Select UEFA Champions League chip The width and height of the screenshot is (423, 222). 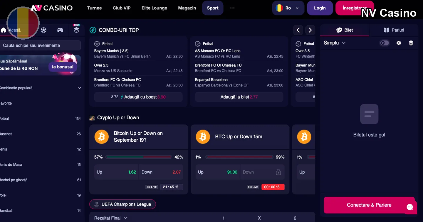click(122, 204)
